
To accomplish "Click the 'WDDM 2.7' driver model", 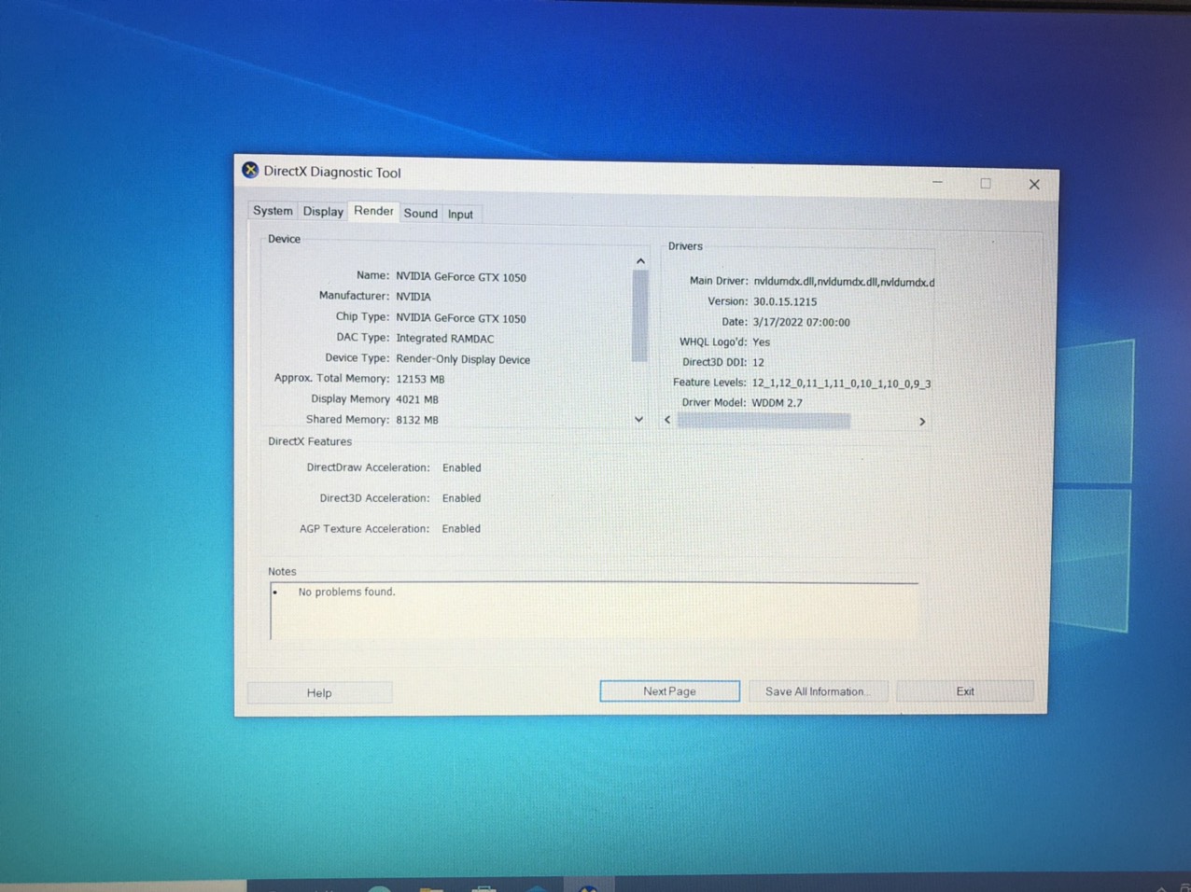I will tap(778, 403).
